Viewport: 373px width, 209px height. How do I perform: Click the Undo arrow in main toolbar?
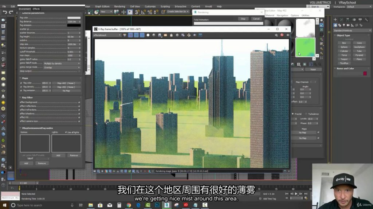coord(5,12)
